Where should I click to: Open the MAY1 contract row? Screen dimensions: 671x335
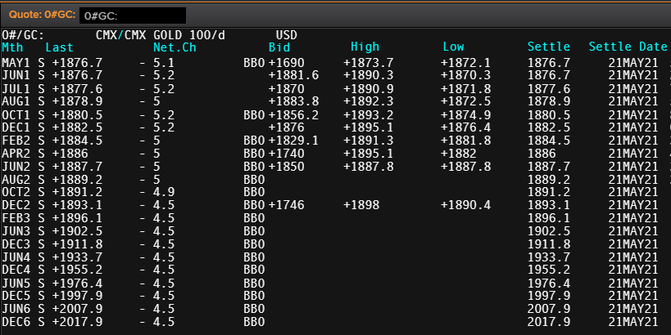click(x=15, y=62)
